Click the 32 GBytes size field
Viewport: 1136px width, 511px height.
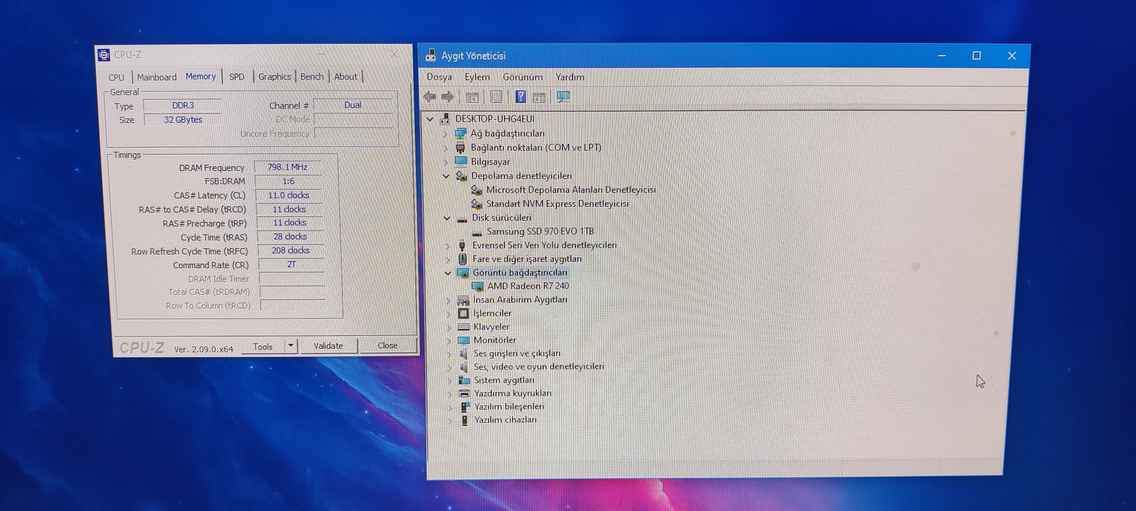(183, 120)
